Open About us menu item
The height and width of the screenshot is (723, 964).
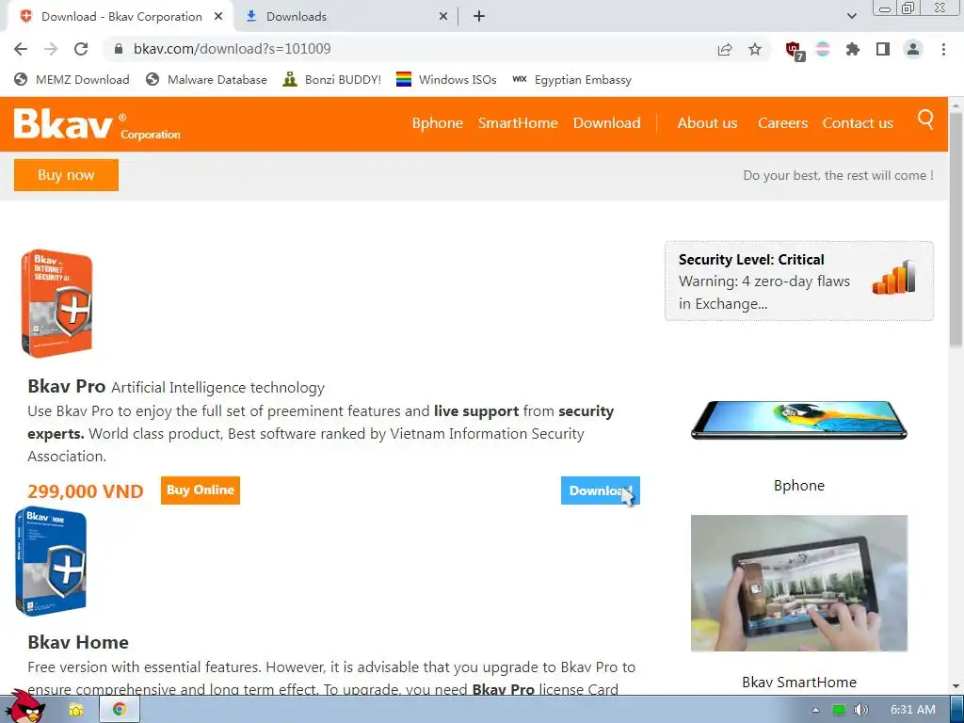(x=707, y=123)
